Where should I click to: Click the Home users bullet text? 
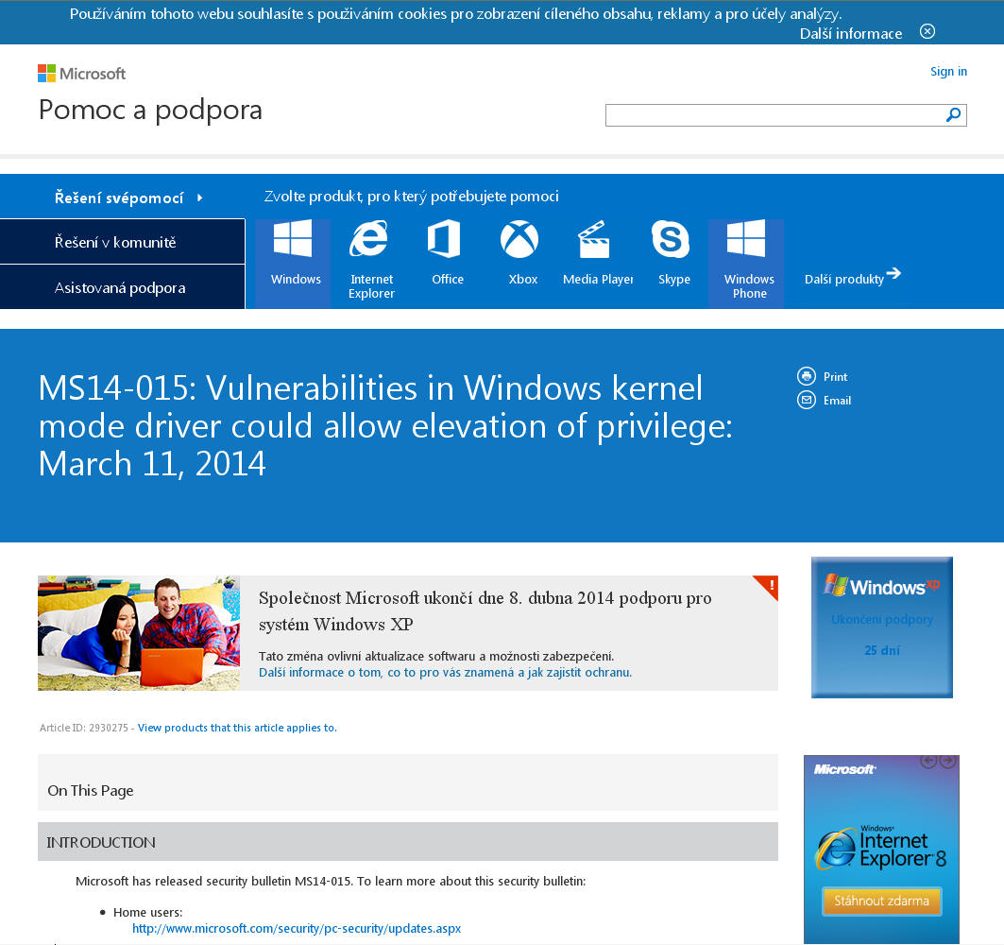(148, 912)
